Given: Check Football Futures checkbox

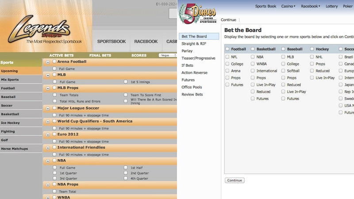Looking at the screenshot, I should (227, 84).
